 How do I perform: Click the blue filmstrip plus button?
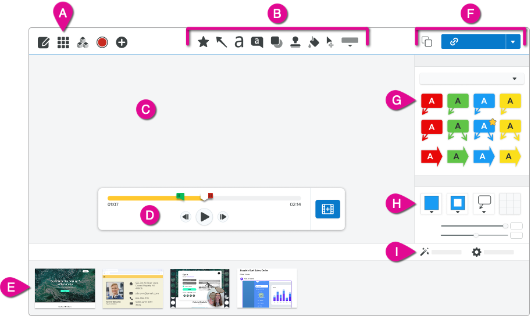pyautogui.click(x=327, y=209)
